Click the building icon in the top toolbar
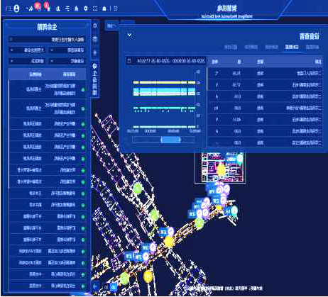The width and height of the screenshot is (328, 297). [x=77, y=9]
